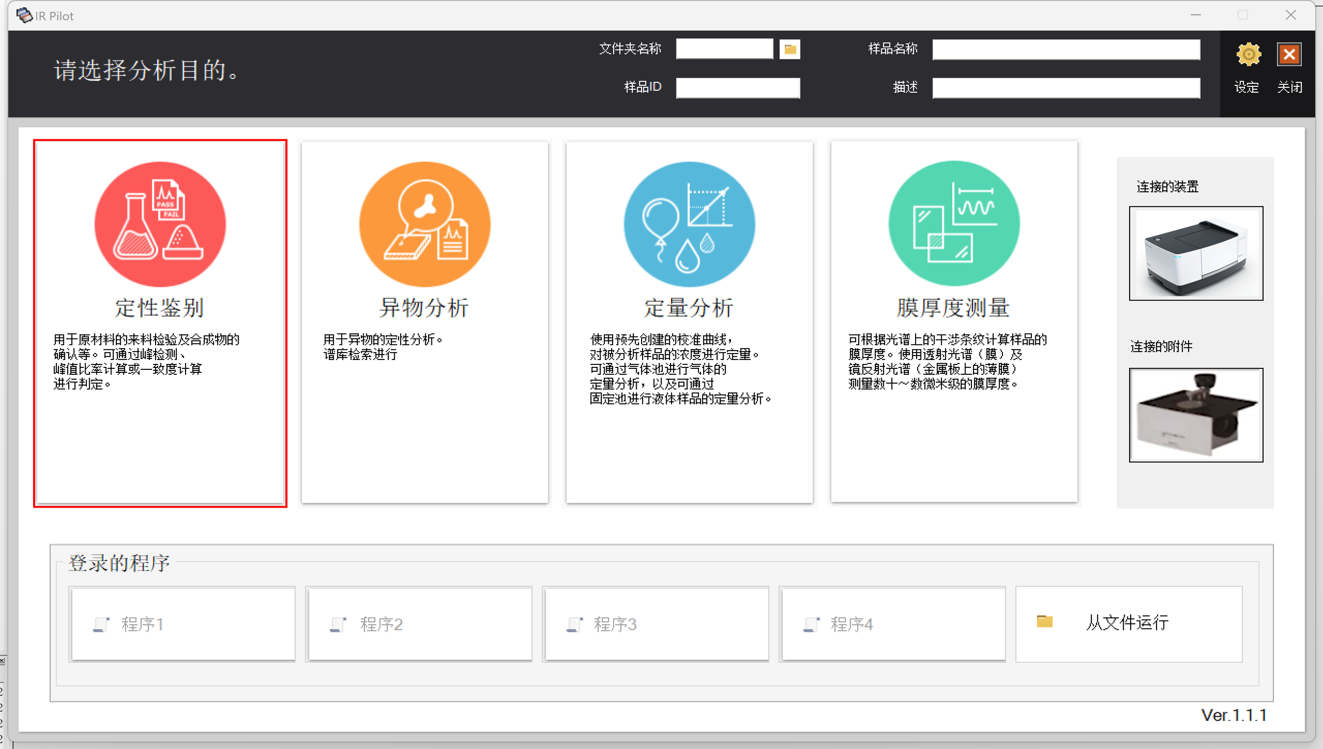1323x749 pixels.
Task: Select green 膜厚度测量 icon
Action: point(954,223)
